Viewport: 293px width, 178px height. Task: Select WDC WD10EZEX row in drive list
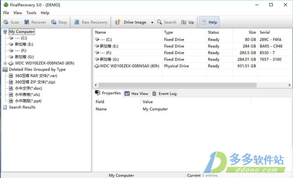click(192, 66)
